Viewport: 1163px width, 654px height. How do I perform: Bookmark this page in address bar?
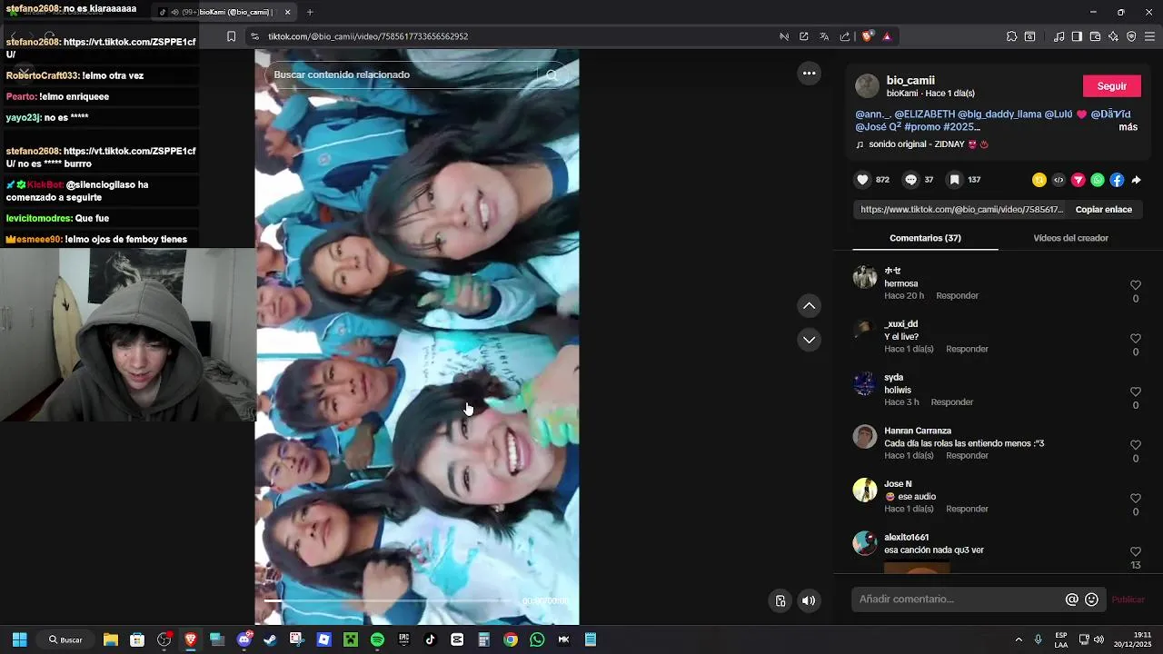232,36
